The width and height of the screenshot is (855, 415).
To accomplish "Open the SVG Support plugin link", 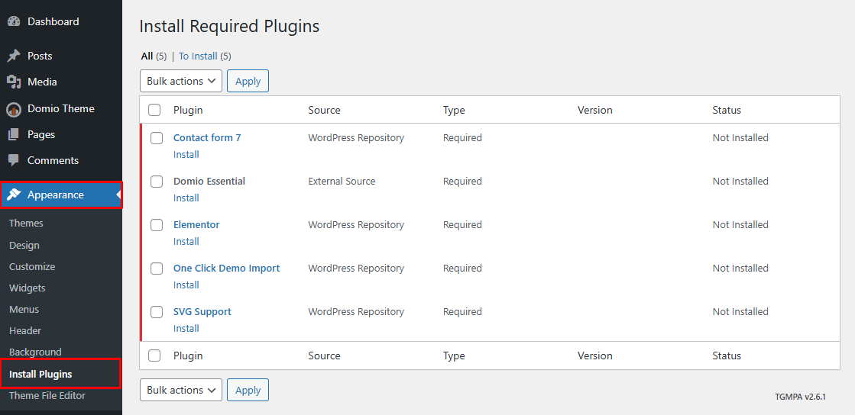I will [x=202, y=312].
